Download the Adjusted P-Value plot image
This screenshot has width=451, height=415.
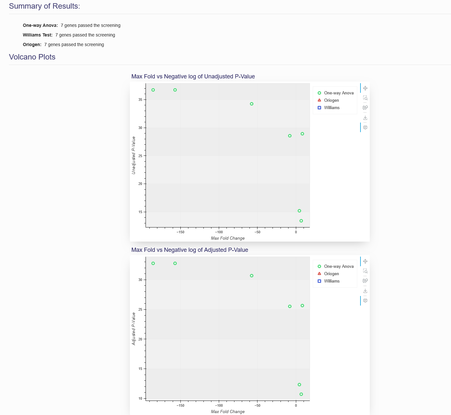click(365, 291)
